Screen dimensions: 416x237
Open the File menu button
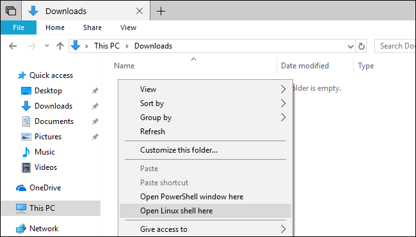pos(19,27)
